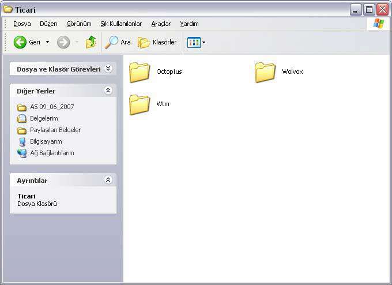The height and width of the screenshot is (285, 392).
Task: Click the Dosya ve Klasör Görevleri header
Action: pos(59,69)
